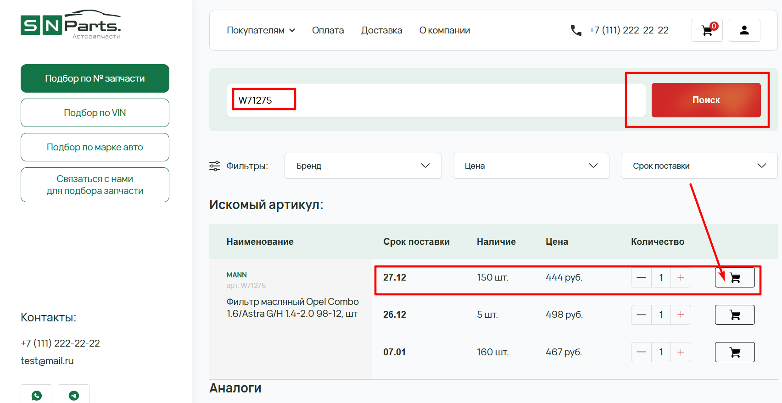This screenshot has height=403, width=782.
Task: Select Подбор по VIN button
Action: [95, 113]
